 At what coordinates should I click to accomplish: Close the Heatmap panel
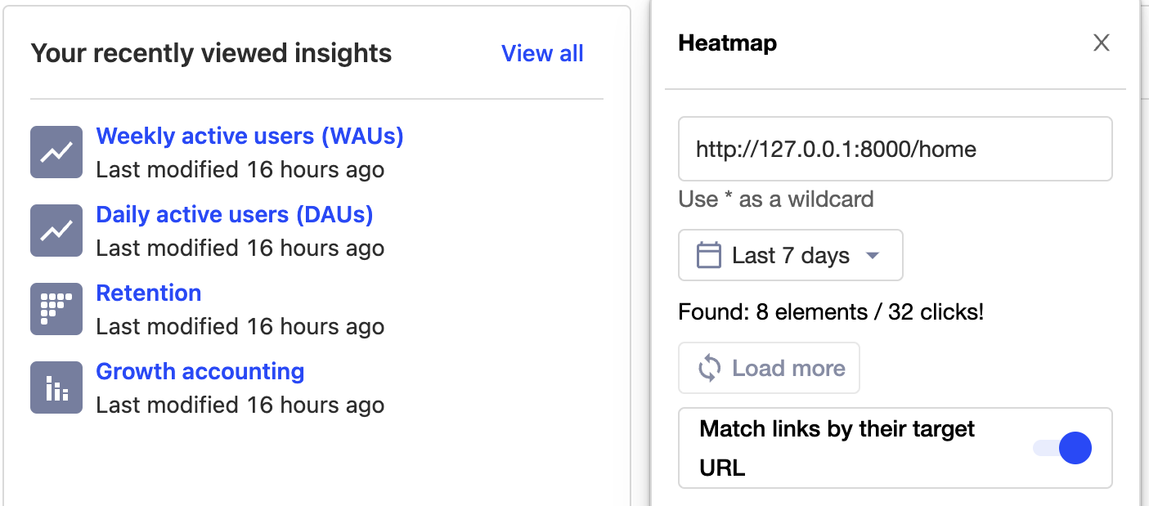[1102, 43]
